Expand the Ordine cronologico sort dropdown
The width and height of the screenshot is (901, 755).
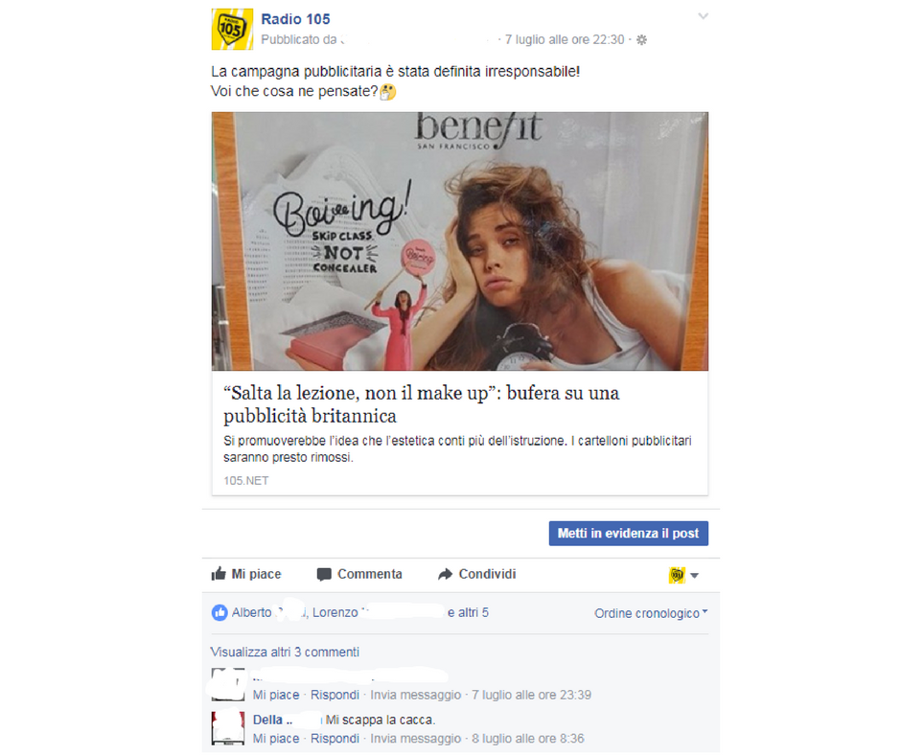pyautogui.click(x=651, y=613)
